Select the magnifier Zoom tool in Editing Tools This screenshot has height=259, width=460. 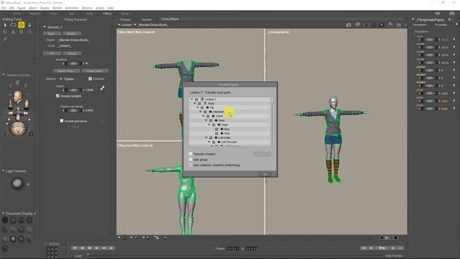(x=5, y=38)
